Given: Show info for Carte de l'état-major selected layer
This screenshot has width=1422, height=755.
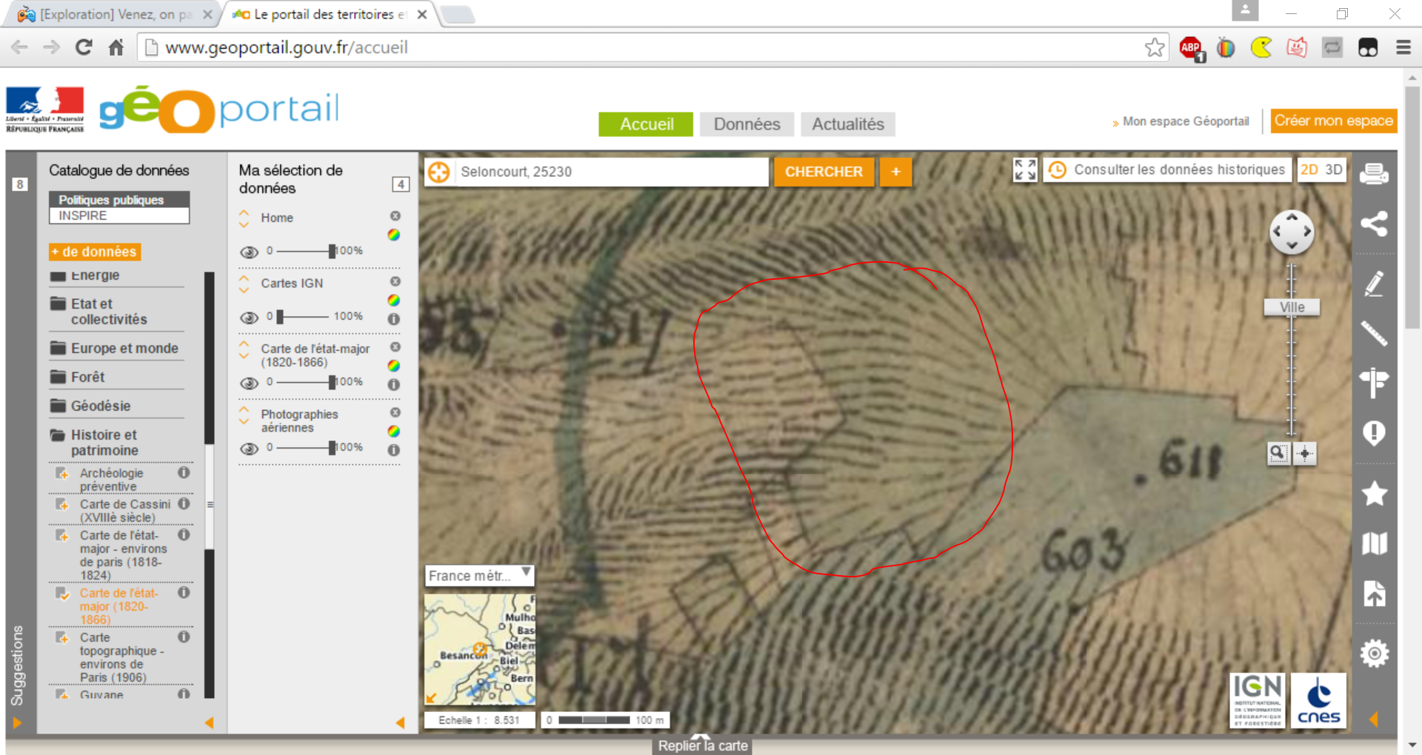Looking at the screenshot, I should tap(394, 384).
